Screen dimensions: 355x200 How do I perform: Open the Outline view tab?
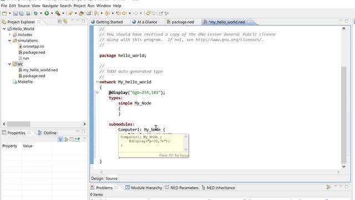[x=50, y=133]
